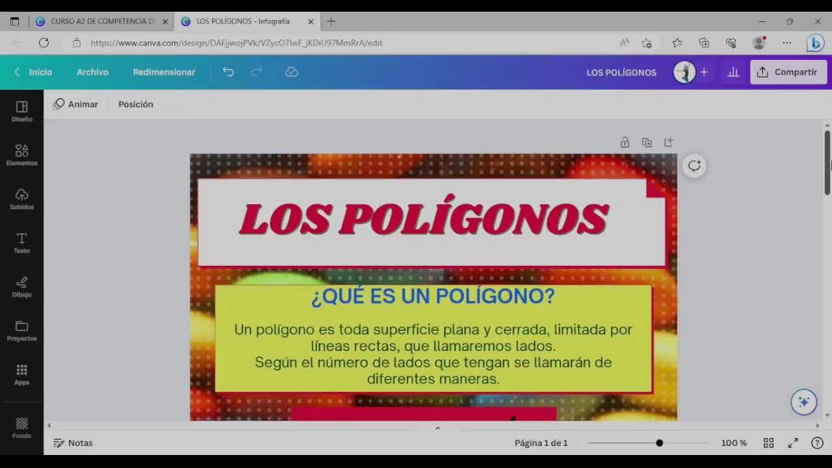Select the polygon definition paragraph text
The image size is (832, 468).
(433, 354)
